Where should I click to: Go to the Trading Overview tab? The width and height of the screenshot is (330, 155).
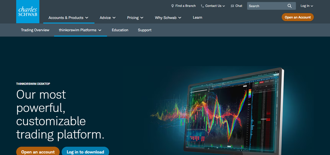click(x=35, y=30)
